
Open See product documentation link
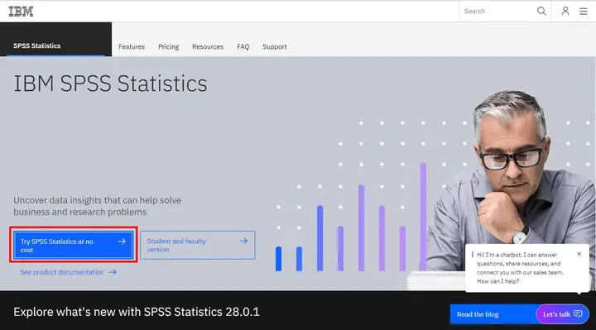[69, 272]
